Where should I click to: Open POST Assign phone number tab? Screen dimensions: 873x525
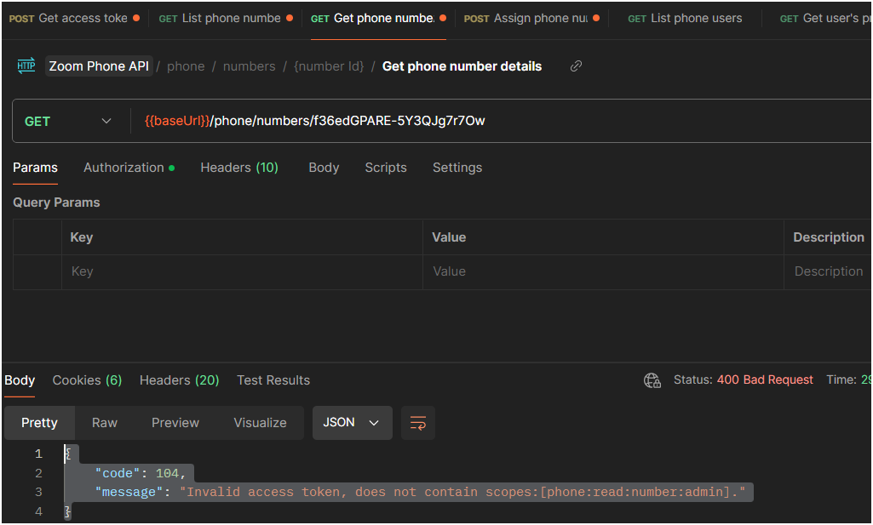click(531, 19)
